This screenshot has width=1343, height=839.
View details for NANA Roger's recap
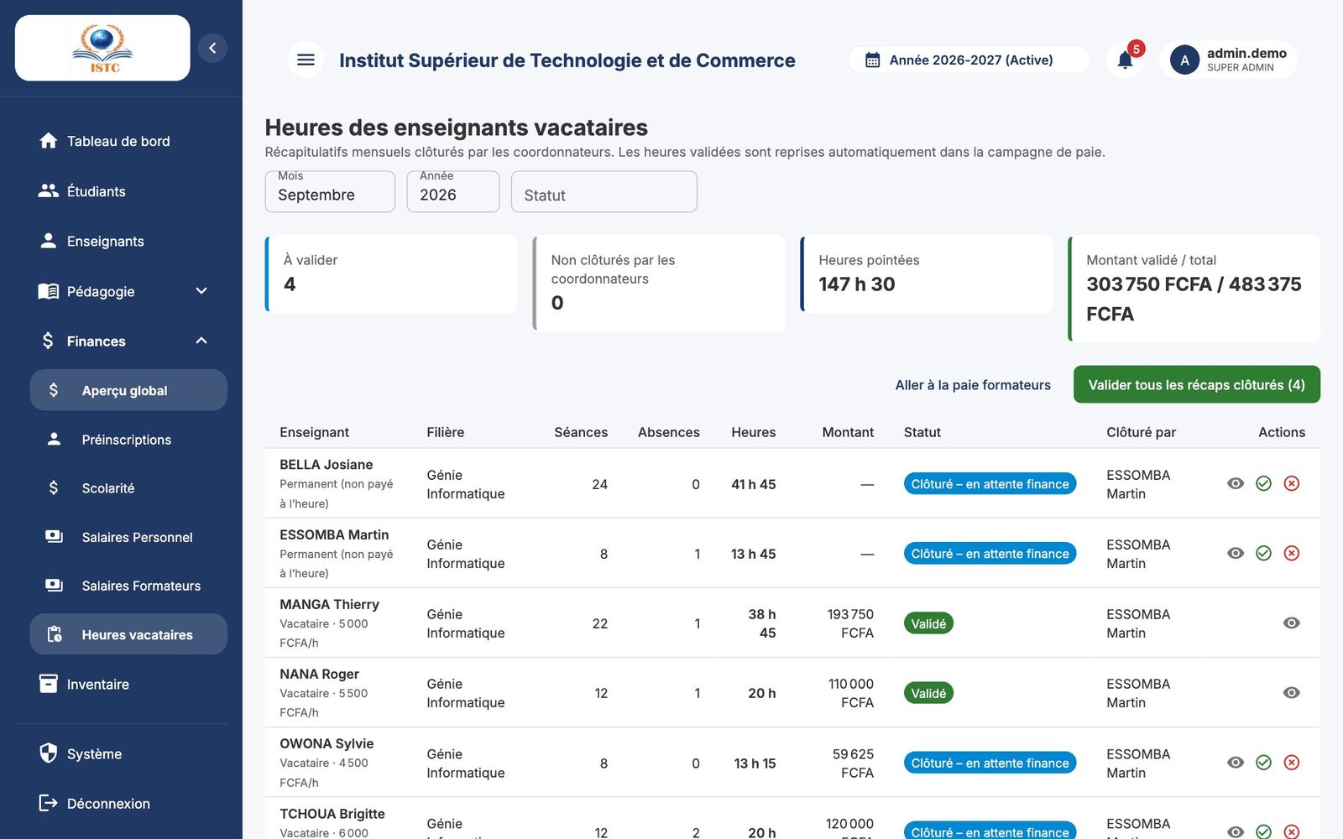coord(1292,692)
